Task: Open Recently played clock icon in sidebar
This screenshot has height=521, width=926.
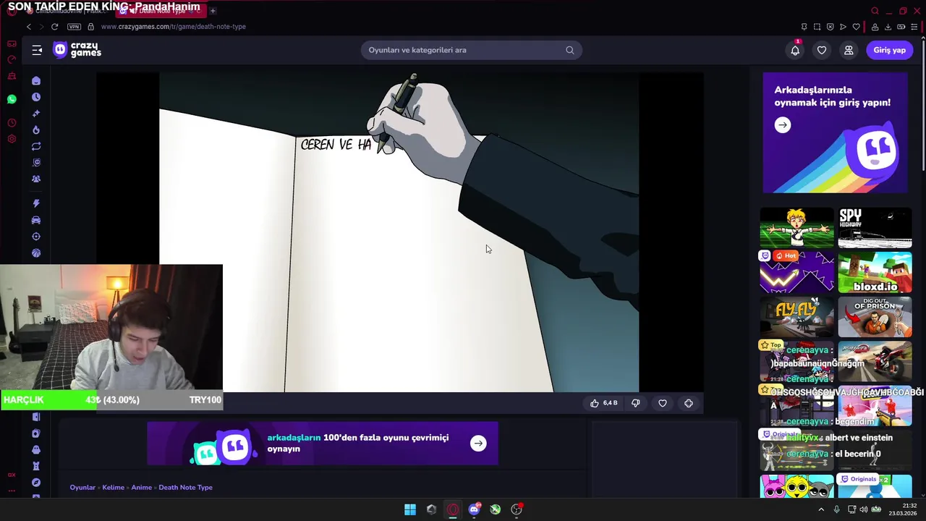Action: click(36, 97)
